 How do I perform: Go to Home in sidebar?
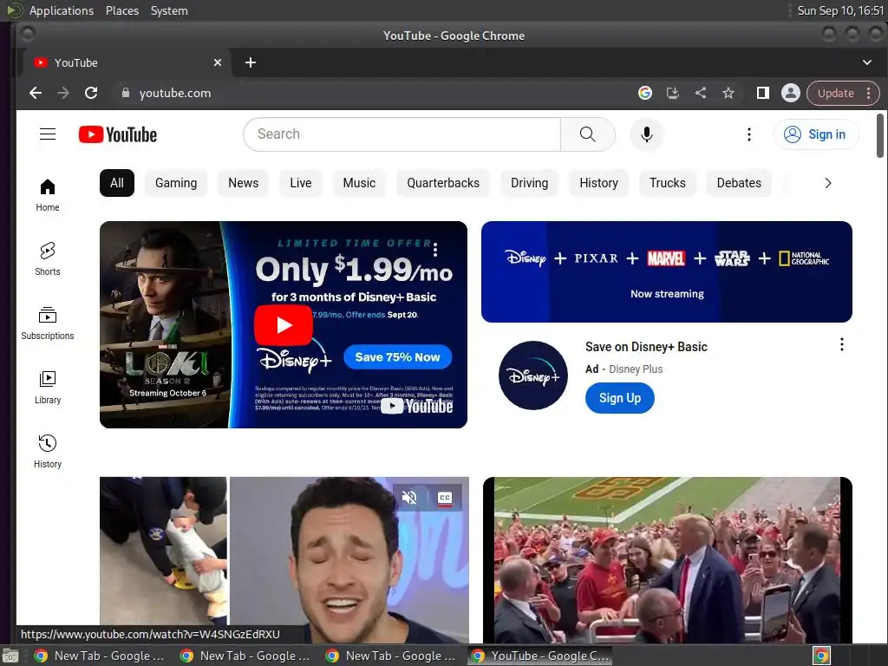coord(48,195)
